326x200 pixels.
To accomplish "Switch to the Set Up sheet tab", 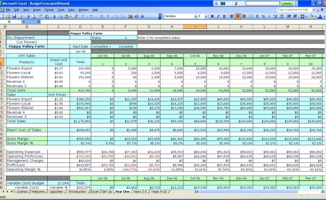I will 107,191.
